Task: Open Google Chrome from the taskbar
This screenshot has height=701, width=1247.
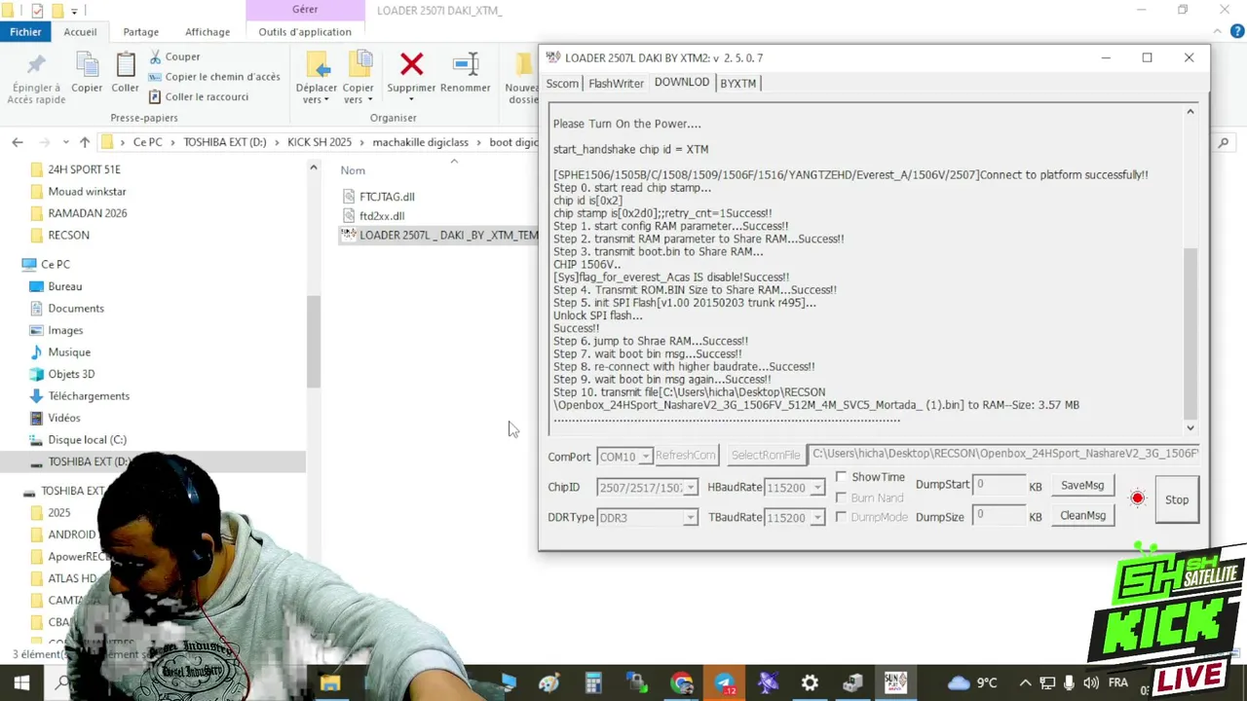Action: [x=681, y=683]
